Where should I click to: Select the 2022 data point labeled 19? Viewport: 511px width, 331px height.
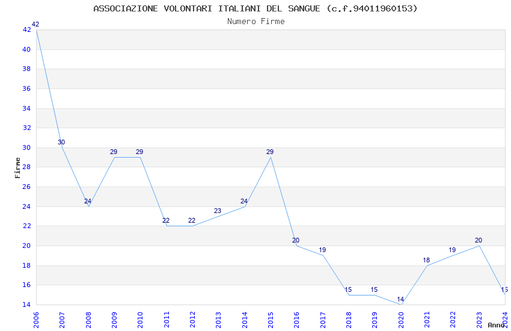click(452, 250)
